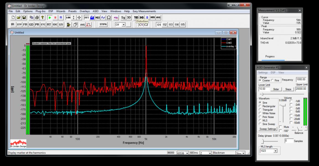The image size is (319, 166).
Task: Copy with the copy icon in the toolbar
Action: pos(31,18)
